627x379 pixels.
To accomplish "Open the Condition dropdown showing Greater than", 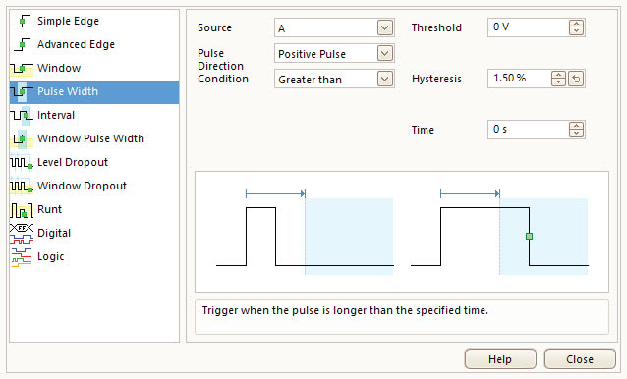I will click(x=384, y=80).
